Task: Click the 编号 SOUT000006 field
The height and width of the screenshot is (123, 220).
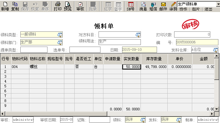Action: (x=197, y=42)
